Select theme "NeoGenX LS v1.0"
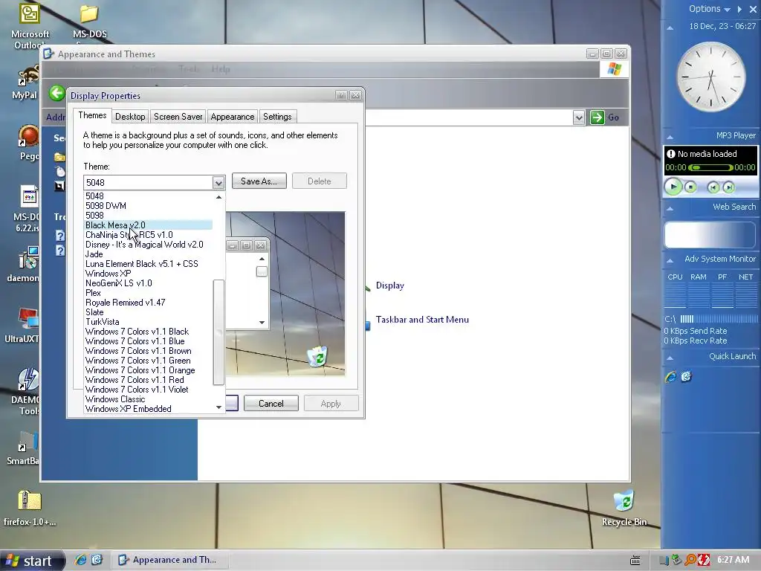Viewport: 761px width, 571px height. coord(148,283)
